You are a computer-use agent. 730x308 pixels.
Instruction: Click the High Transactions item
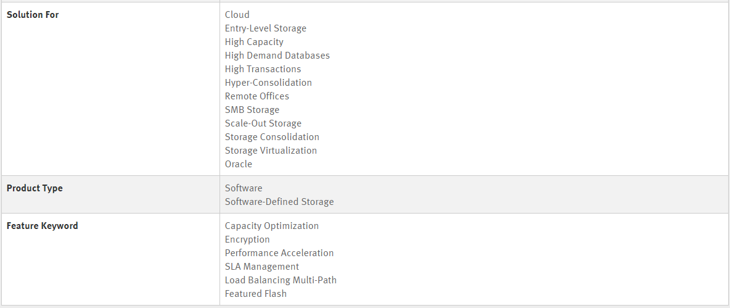coord(263,69)
